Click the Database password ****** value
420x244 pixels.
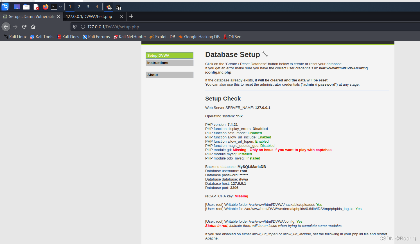pyautogui.click(x=244, y=175)
